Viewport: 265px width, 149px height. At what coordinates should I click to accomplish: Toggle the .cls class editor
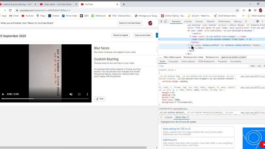pos(259,66)
